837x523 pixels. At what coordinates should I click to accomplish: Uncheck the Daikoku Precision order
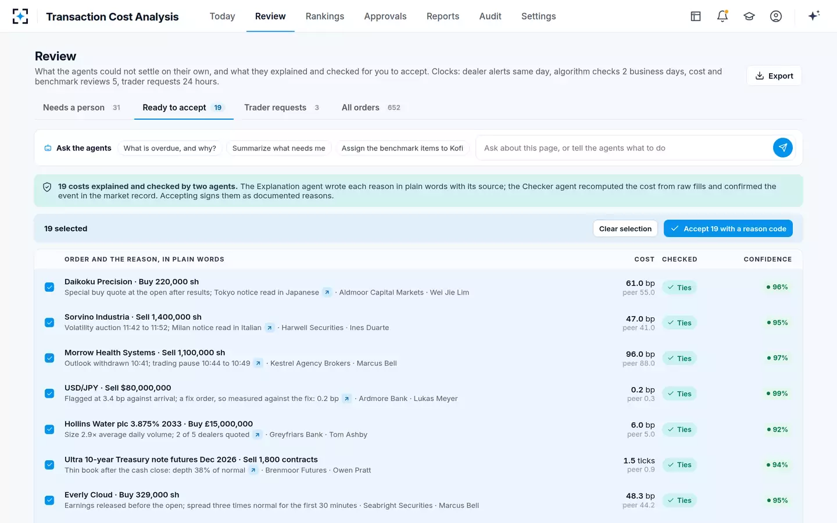pos(49,287)
